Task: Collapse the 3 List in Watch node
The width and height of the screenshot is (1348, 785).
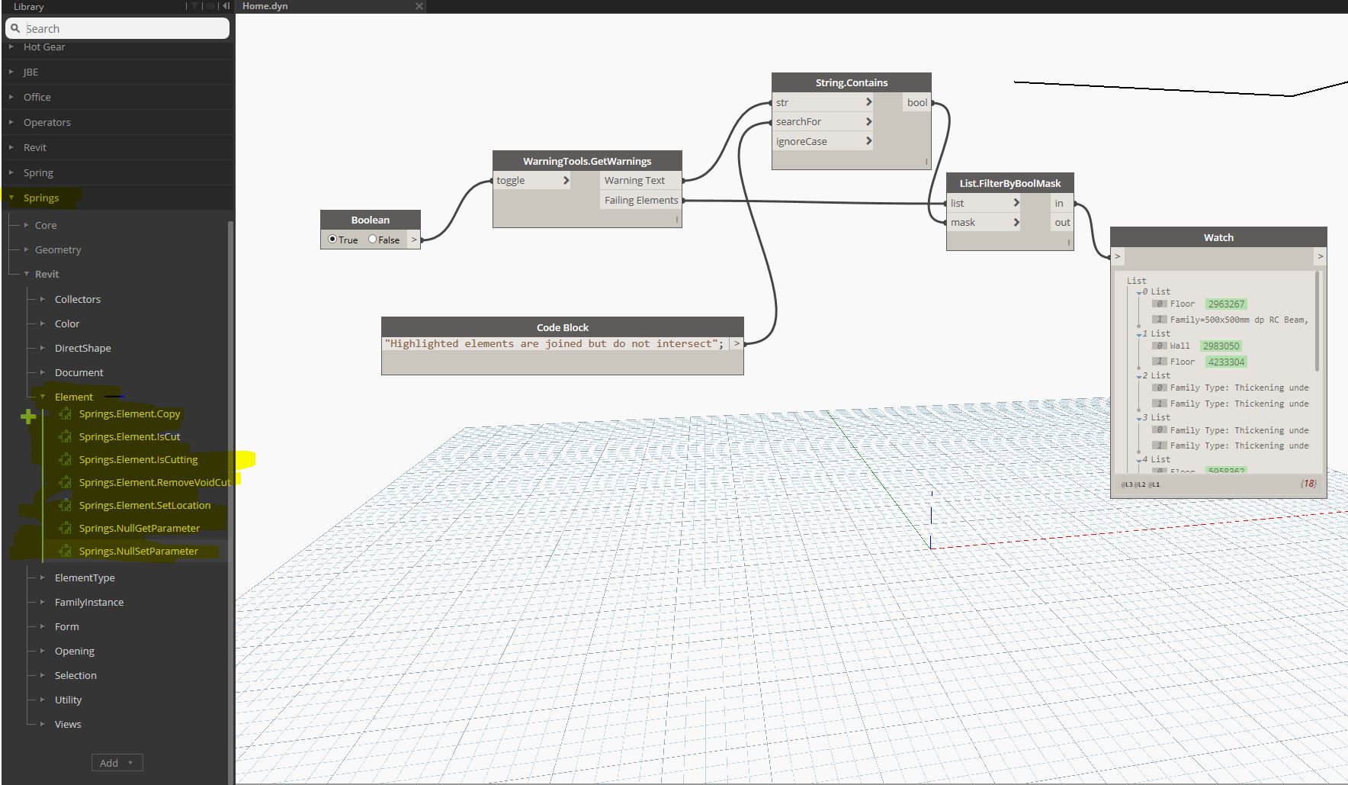Action: click(x=1139, y=419)
